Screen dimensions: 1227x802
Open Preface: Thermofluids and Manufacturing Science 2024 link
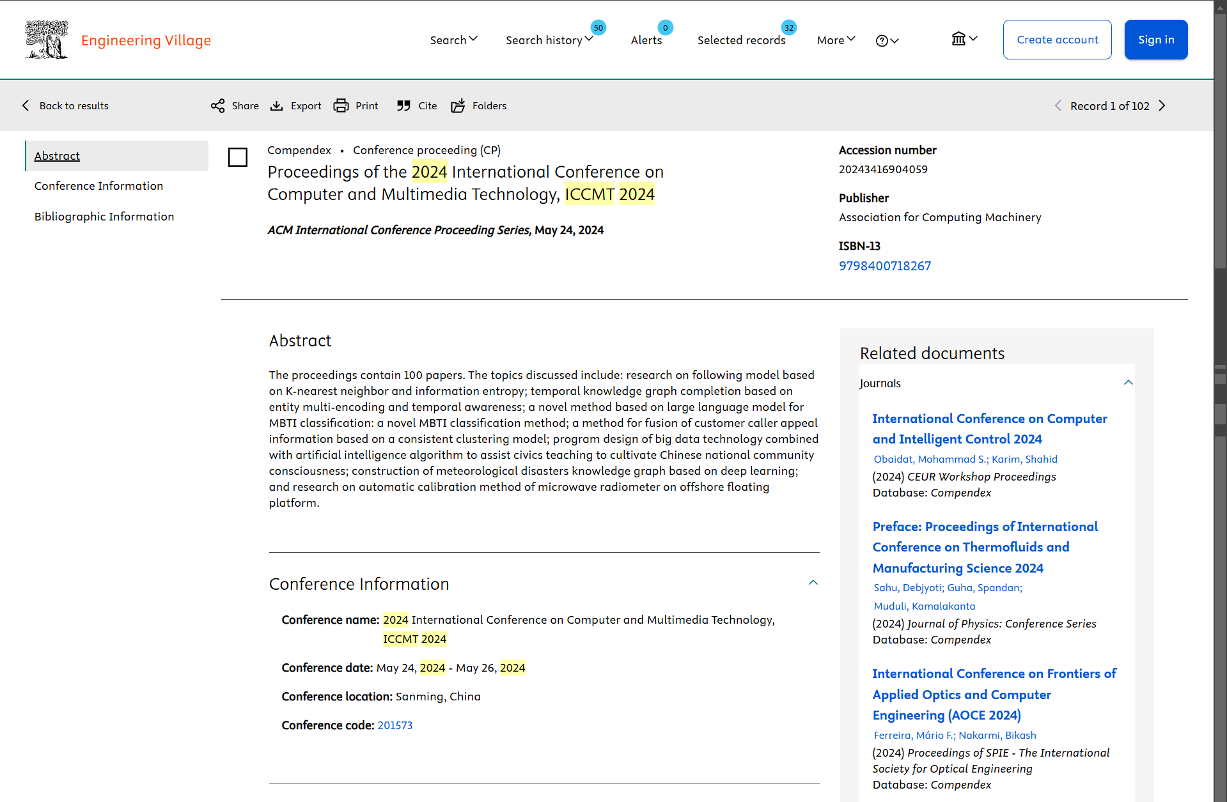[x=985, y=547]
